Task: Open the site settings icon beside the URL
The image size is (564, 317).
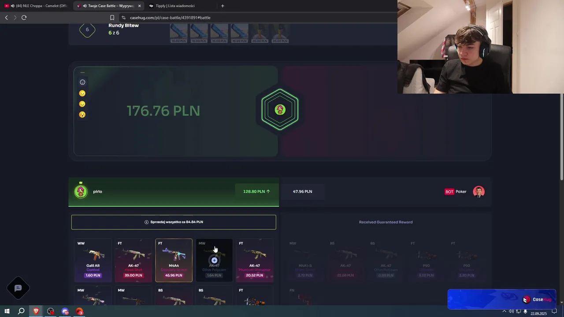Action: pos(123,18)
